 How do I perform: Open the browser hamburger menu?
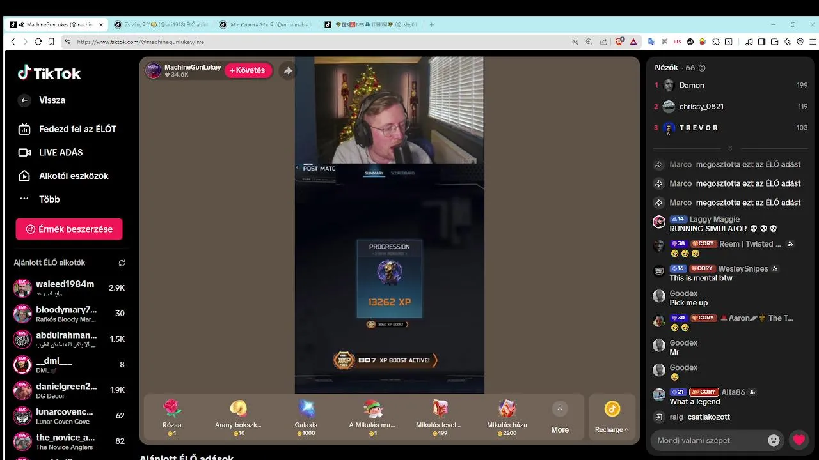click(x=813, y=42)
